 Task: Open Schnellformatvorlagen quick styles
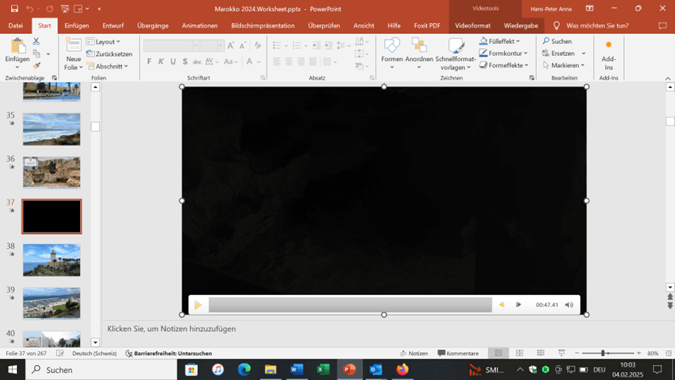455,54
